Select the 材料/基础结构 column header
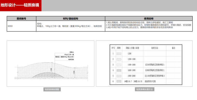 coord(71,19)
